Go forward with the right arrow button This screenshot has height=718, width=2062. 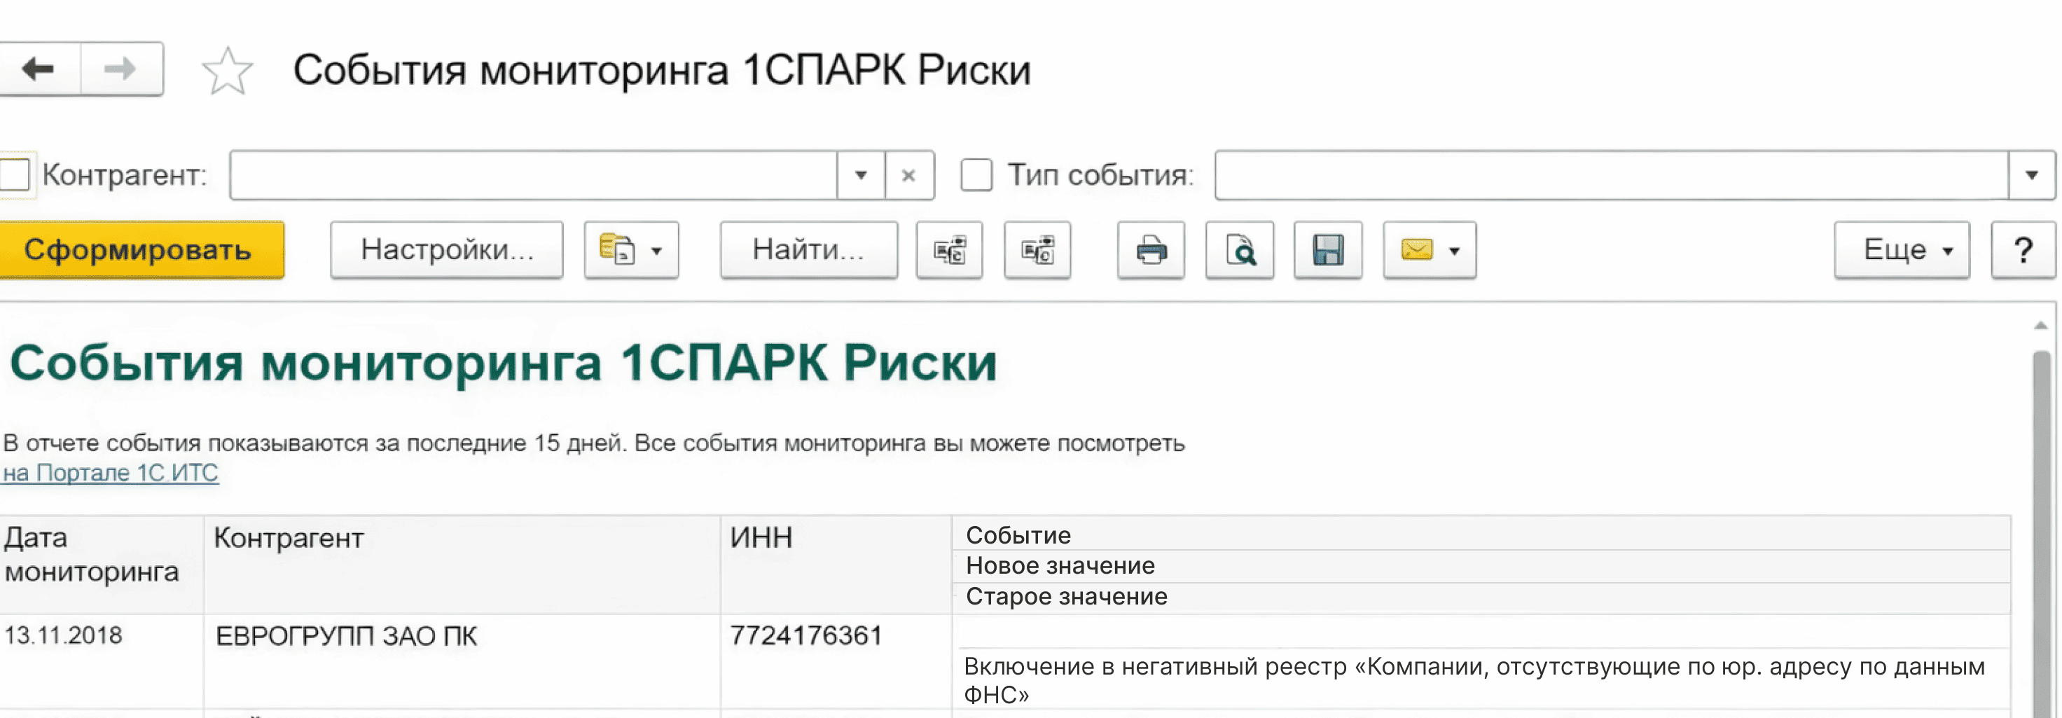tap(122, 69)
